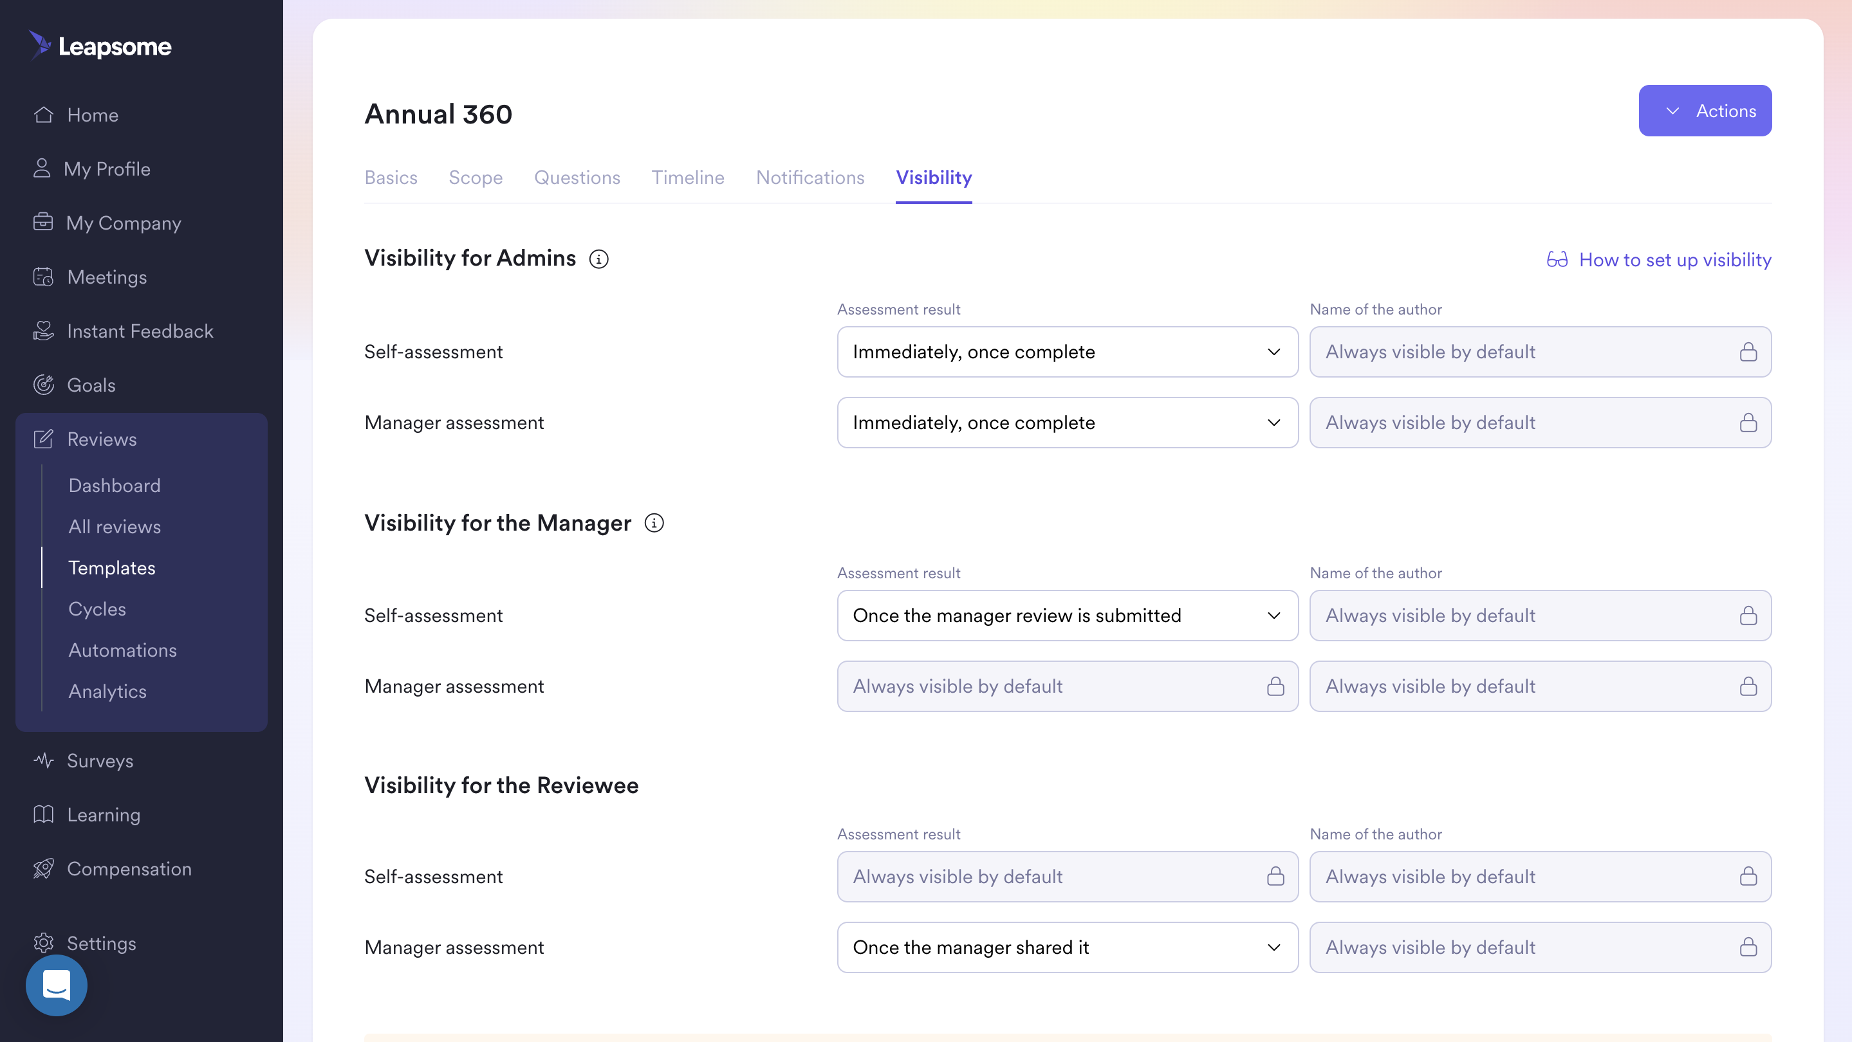The width and height of the screenshot is (1852, 1042).
Task: Open Compensation in sidebar
Action: [129, 868]
